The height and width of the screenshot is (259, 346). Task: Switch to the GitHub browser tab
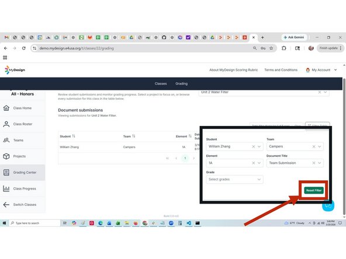click(164, 37)
